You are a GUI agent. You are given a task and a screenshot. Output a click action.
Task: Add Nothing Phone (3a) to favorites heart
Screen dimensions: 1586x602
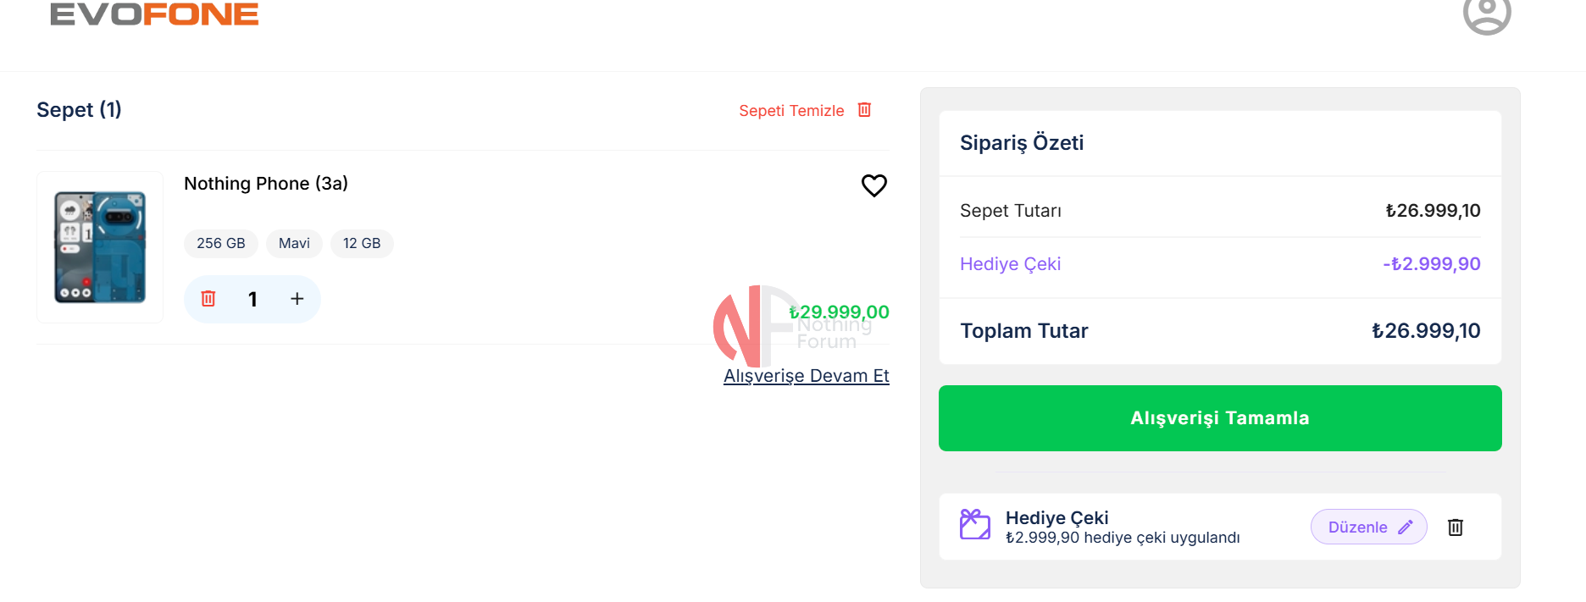pyautogui.click(x=873, y=185)
